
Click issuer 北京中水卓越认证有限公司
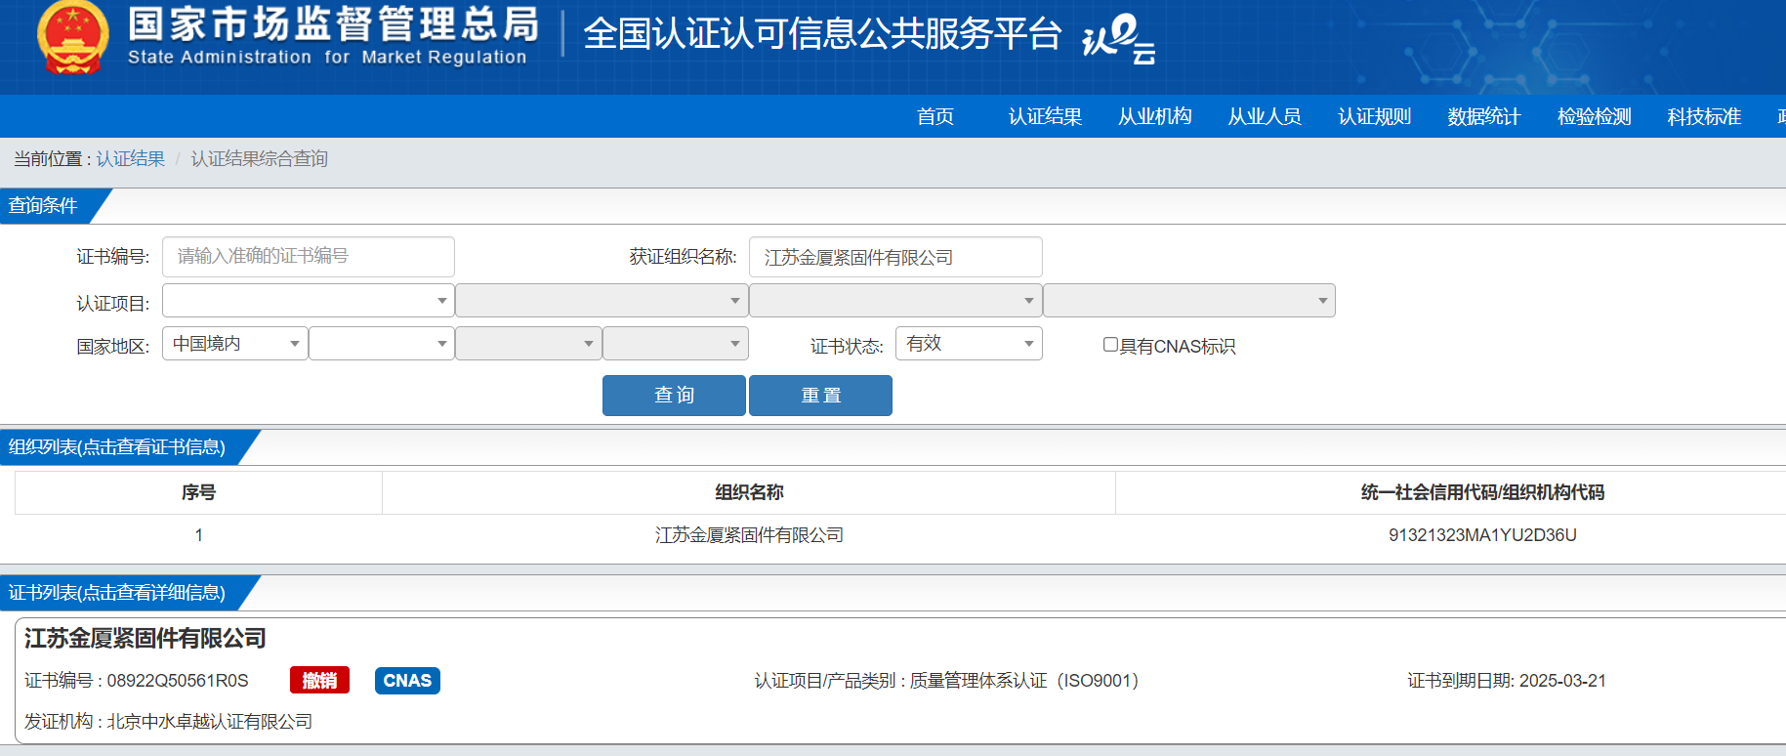tap(210, 721)
